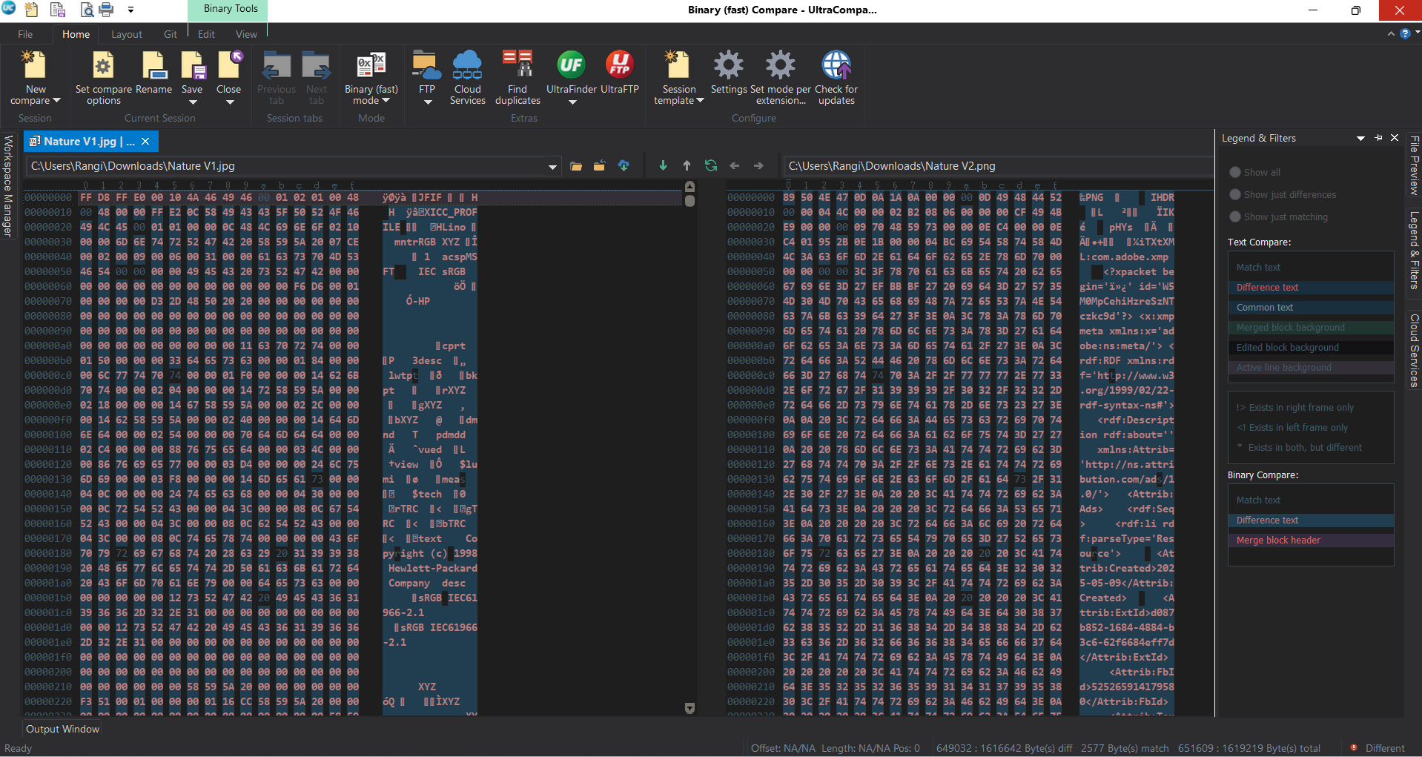Image resolution: width=1422 pixels, height=757 pixels.
Task: Select Show just differences option
Action: click(1235, 194)
